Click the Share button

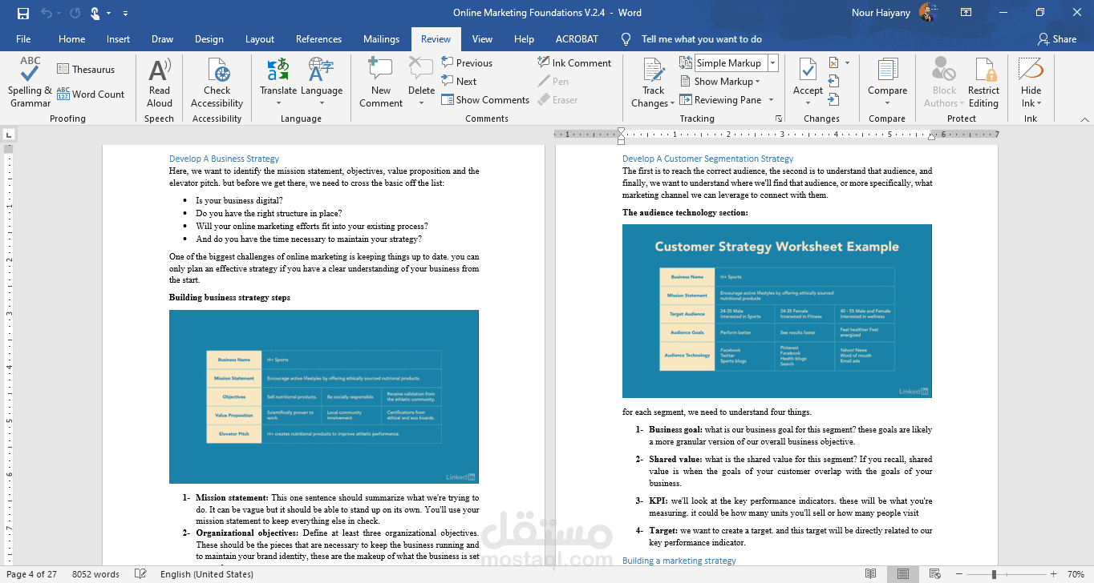(1057, 39)
